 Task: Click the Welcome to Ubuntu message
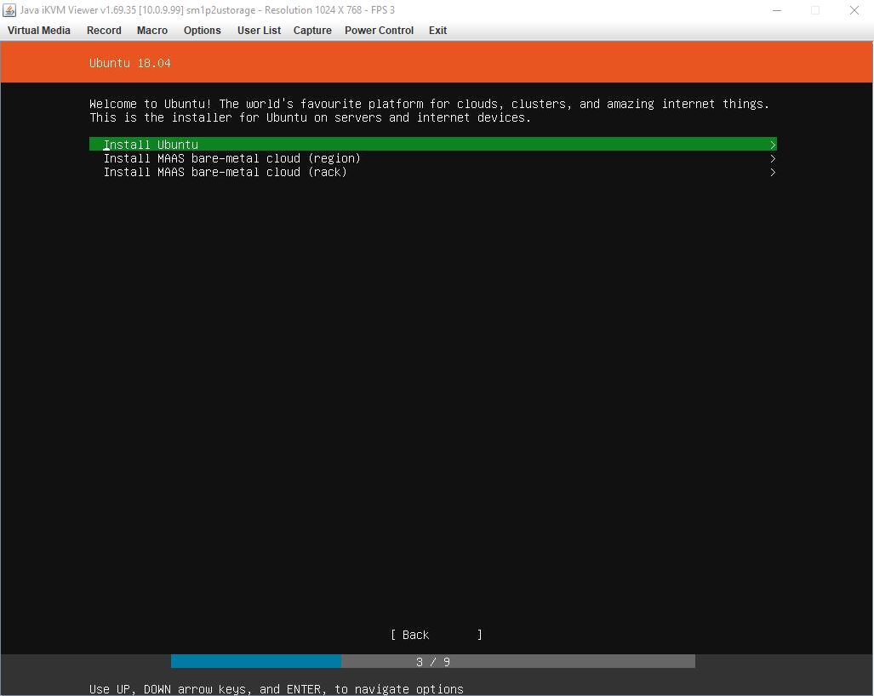click(x=429, y=111)
